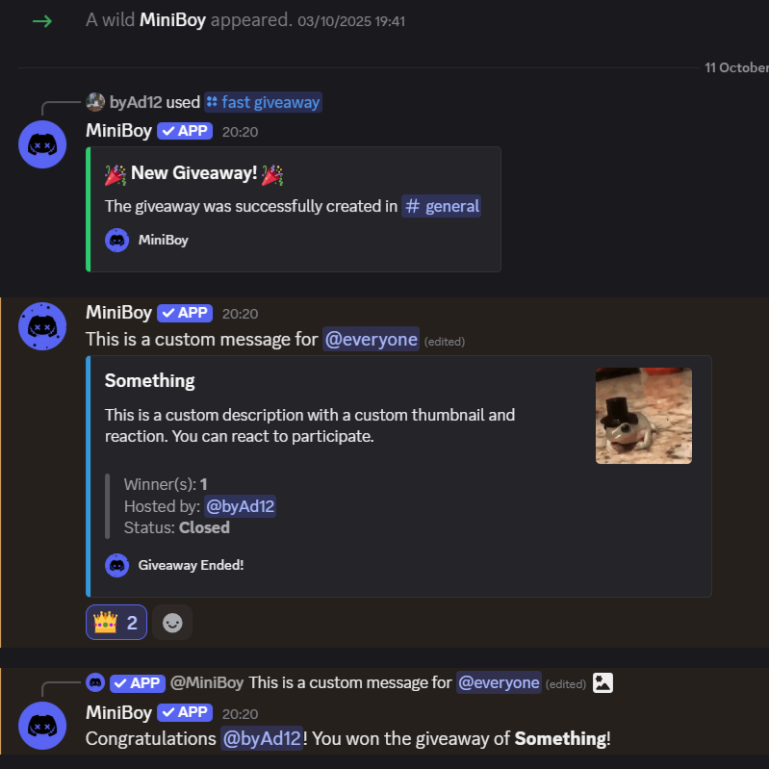Click MiniBoy avatar on Congratulations message
This screenshot has width=769, height=769.
pos(42,726)
